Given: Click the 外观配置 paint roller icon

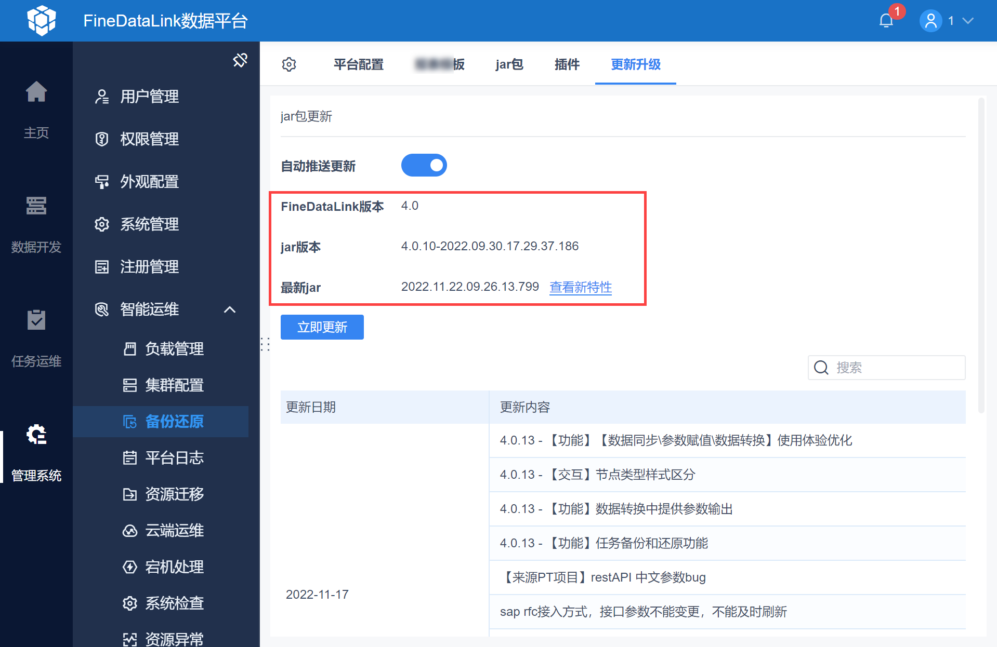Looking at the screenshot, I should click(x=102, y=182).
